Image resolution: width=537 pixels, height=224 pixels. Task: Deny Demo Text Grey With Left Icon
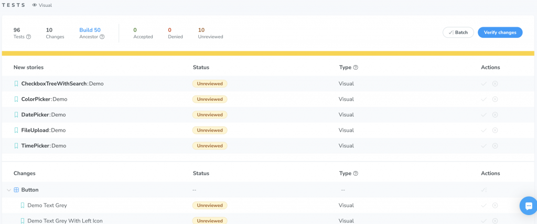pos(495,220)
